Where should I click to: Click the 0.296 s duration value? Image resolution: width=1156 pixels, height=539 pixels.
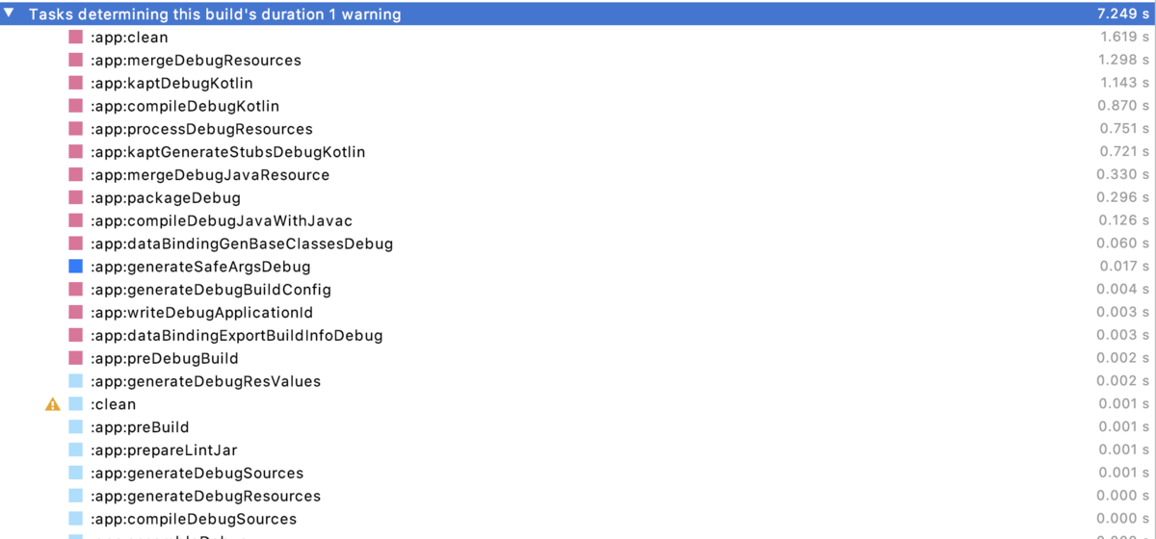1123,198
